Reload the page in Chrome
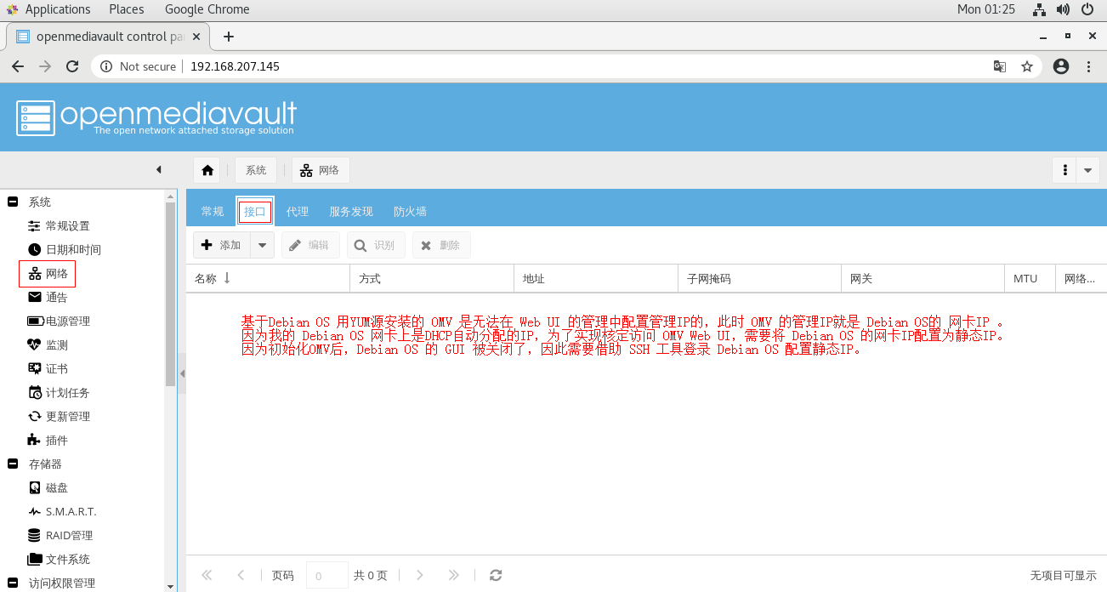The height and width of the screenshot is (592, 1107). pyautogui.click(x=72, y=66)
